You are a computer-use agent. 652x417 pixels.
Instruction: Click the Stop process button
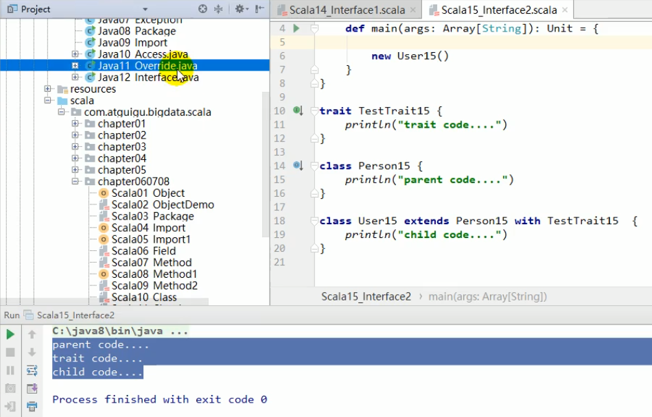click(10, 353)
